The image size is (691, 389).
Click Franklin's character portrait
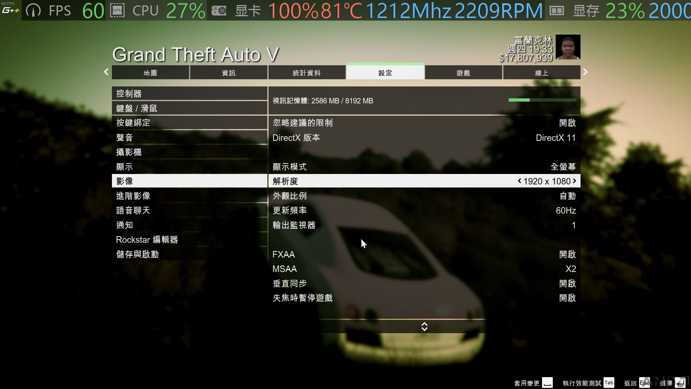pos(568,47)
